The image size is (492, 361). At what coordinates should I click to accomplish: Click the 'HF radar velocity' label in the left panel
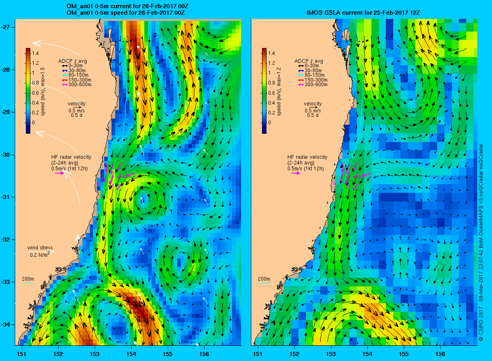(x=71, y=157)
